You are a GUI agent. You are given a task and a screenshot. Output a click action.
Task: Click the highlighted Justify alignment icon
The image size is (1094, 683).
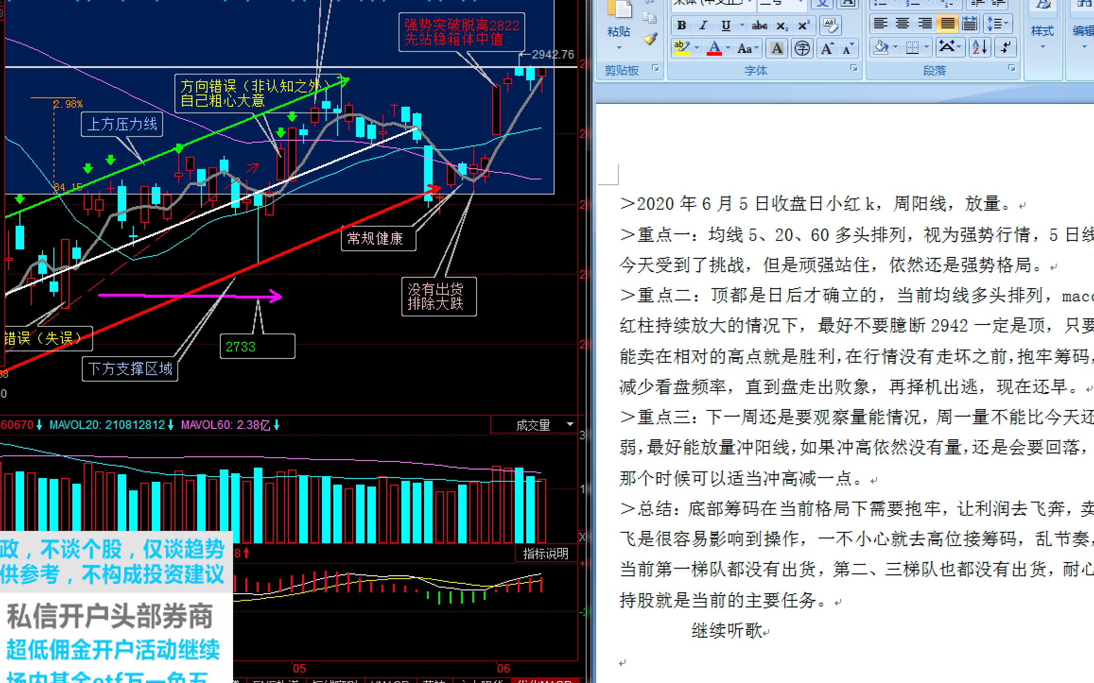pyautogui.click(x=947, y=24)
